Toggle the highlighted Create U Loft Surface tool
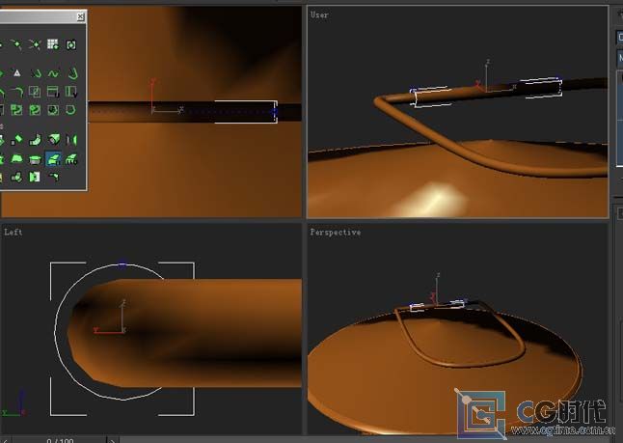623x443 pixels. (53, 159)
